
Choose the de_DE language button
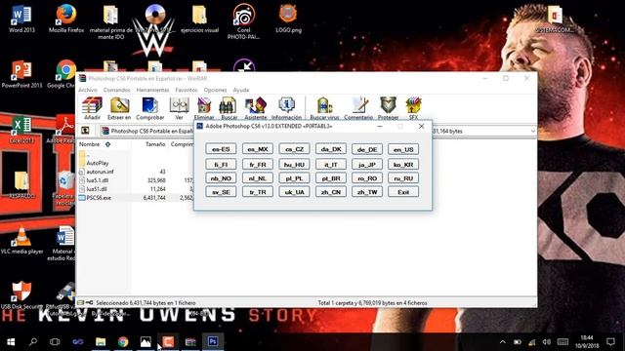pos(367,149)
